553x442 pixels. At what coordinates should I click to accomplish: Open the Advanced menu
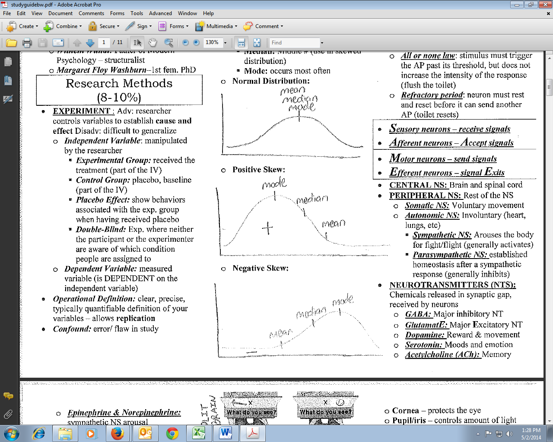pyautogui.click(x=160, y=13)
